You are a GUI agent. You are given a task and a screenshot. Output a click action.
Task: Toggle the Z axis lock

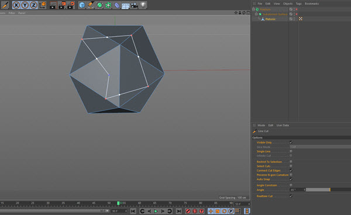pyautogui.click(x=33, y=5)
